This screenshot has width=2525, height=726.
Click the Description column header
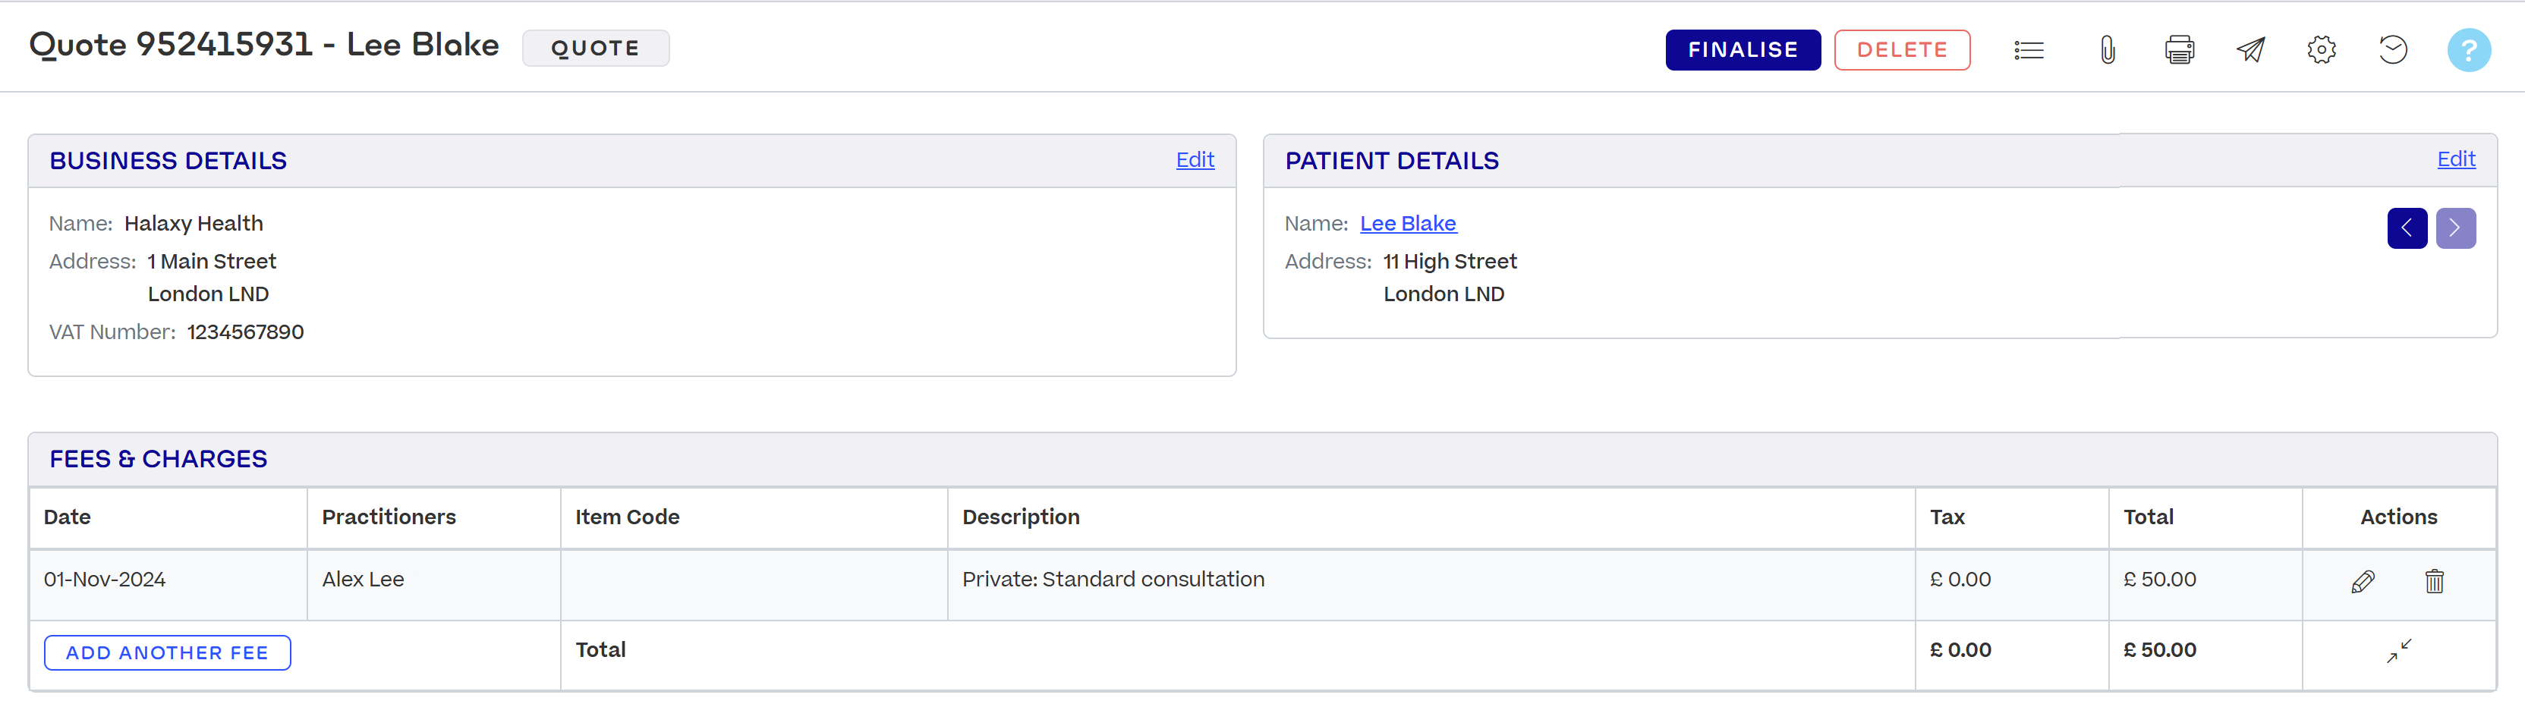[1020, 517]
